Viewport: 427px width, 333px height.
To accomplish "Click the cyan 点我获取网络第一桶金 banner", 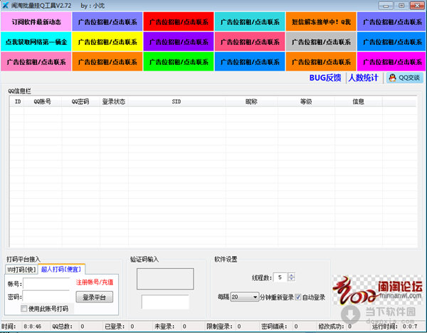I will tap(36, 42).
